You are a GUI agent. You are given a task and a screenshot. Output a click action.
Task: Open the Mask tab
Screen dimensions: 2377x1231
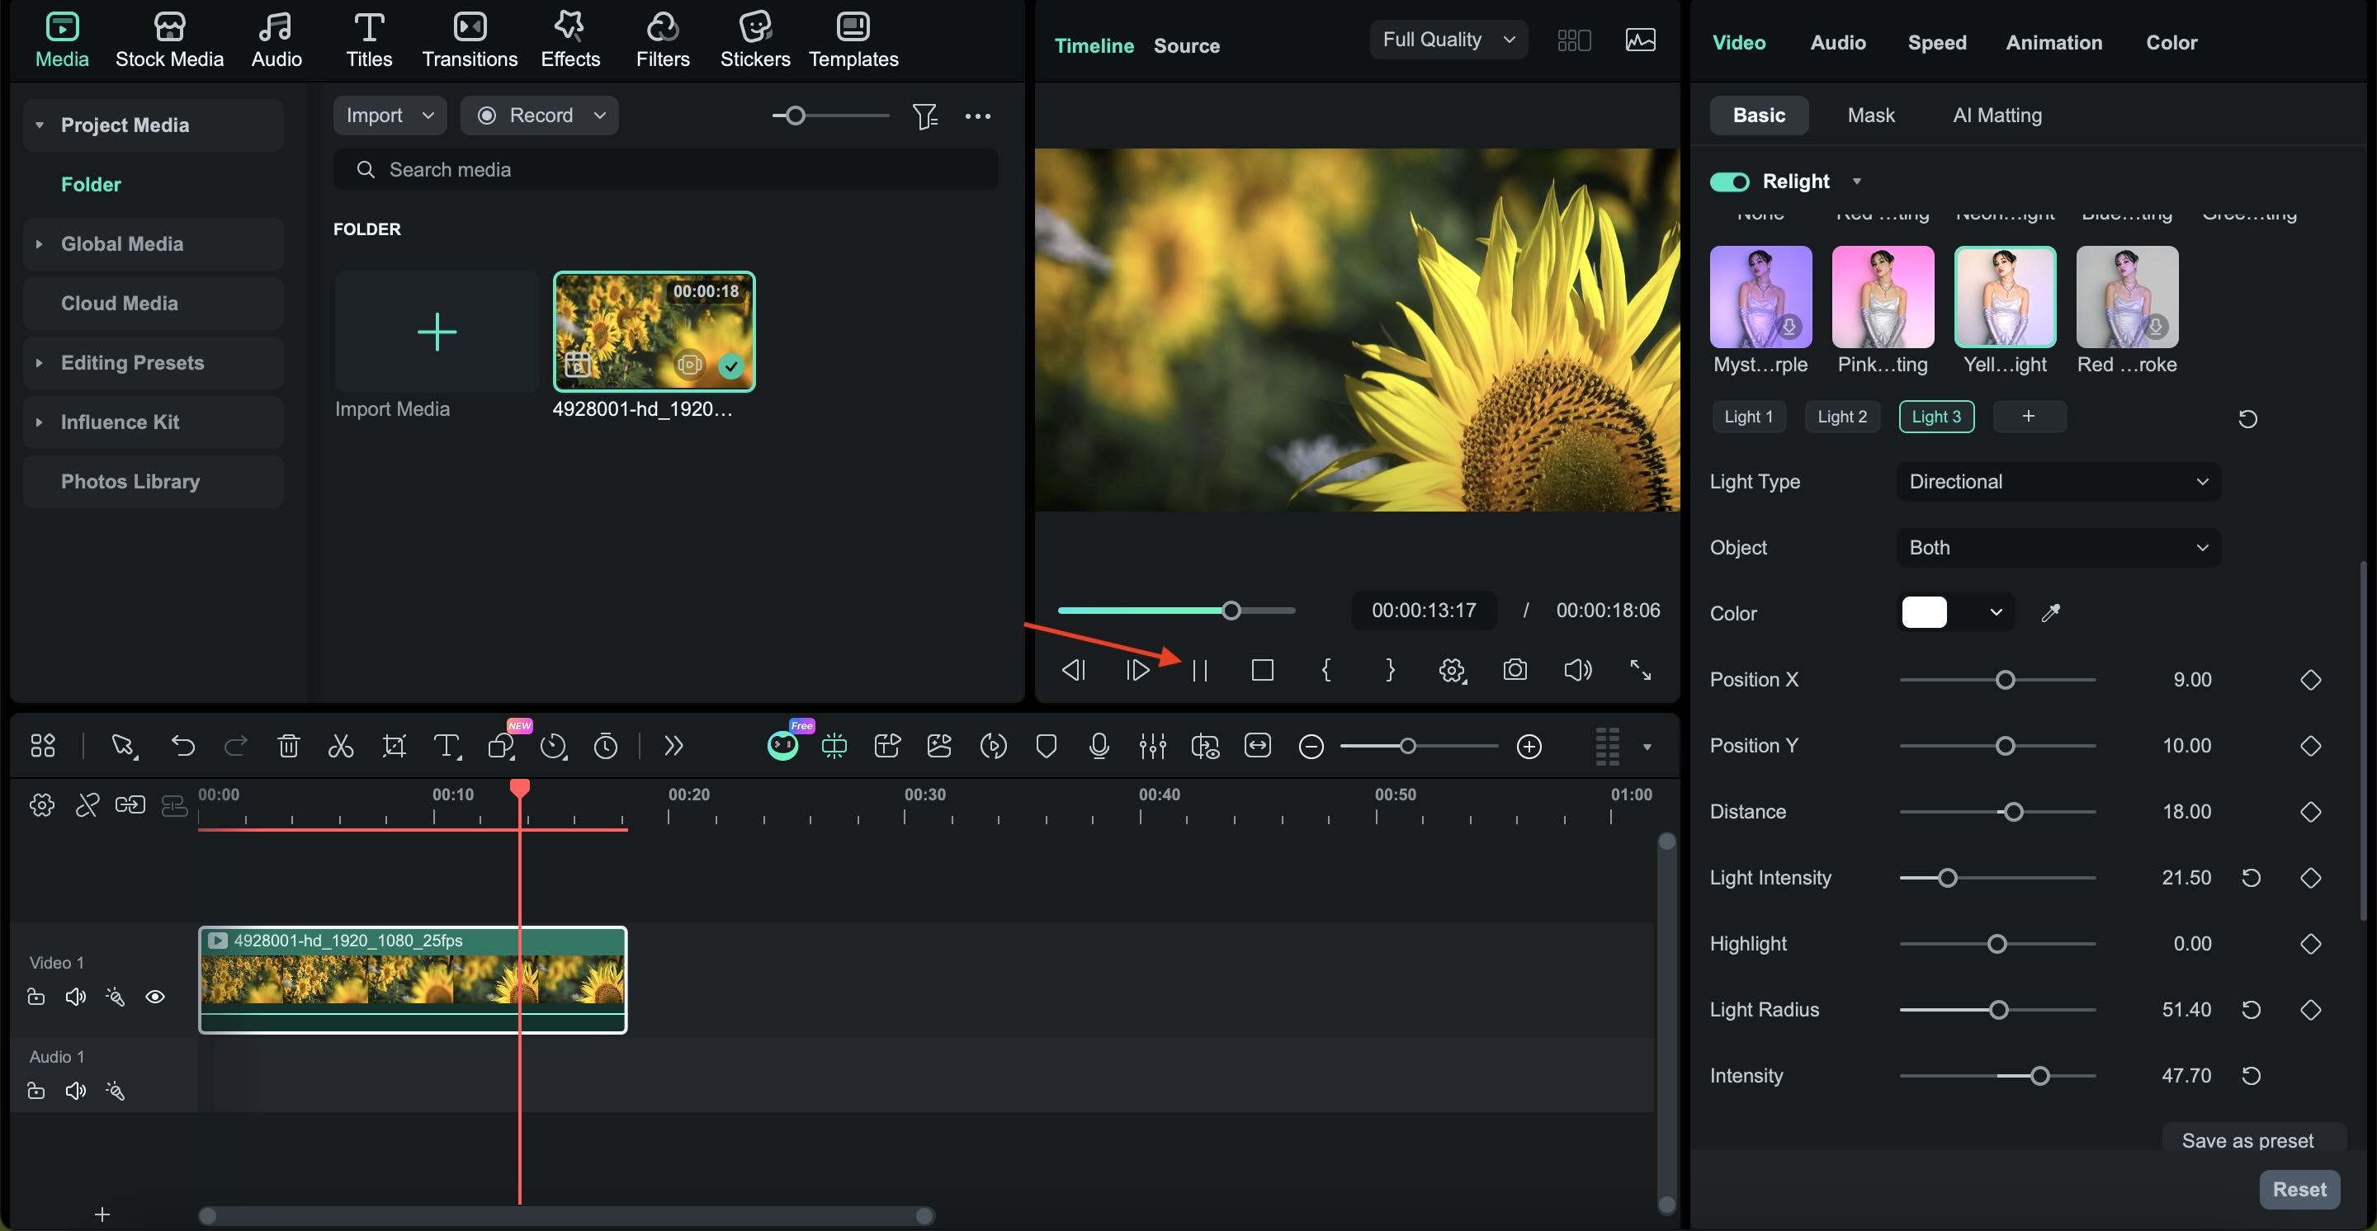tap(1869, 115)
